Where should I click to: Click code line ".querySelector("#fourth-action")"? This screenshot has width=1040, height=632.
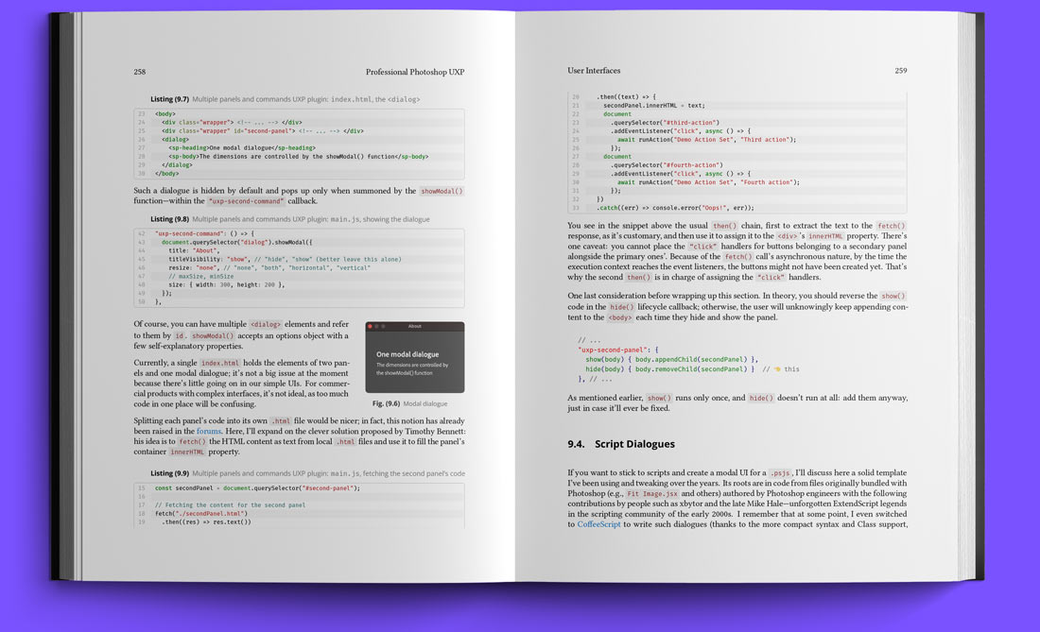[667, 165]
